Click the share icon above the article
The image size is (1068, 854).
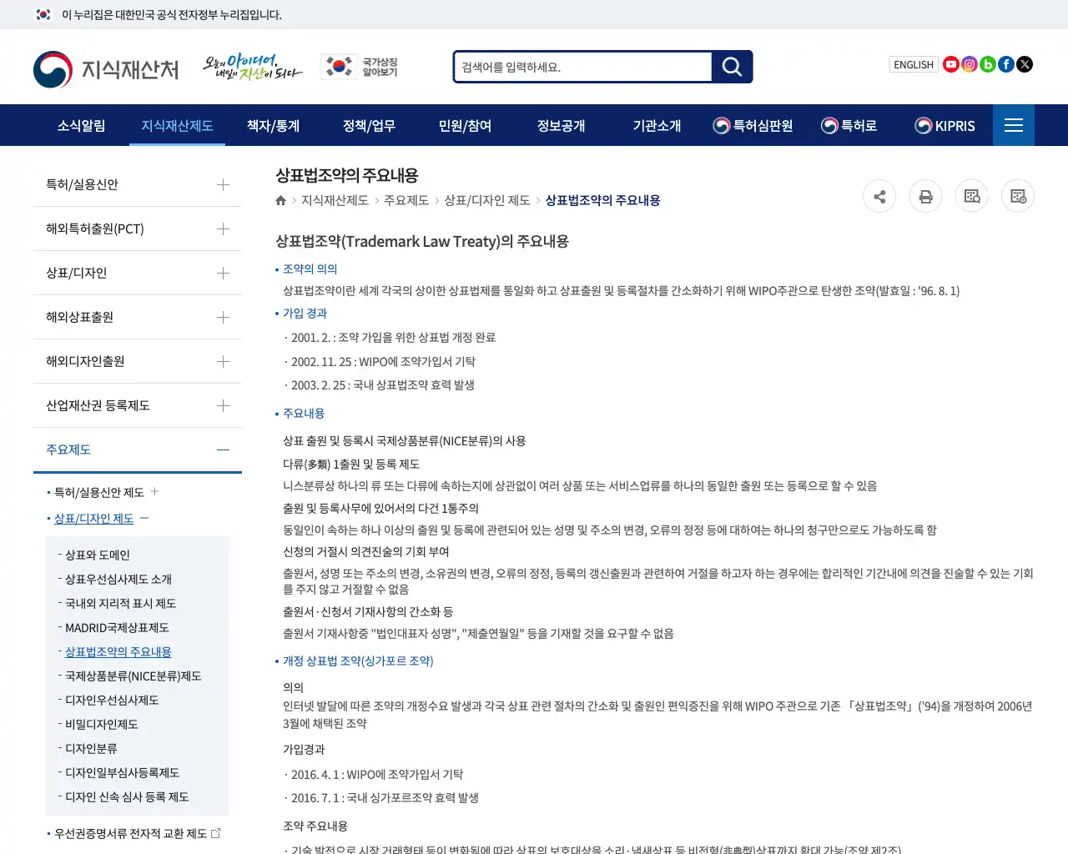[x=879, y=196]
